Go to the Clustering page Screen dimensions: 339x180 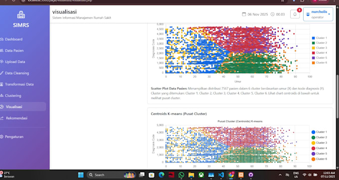point(13,95)
